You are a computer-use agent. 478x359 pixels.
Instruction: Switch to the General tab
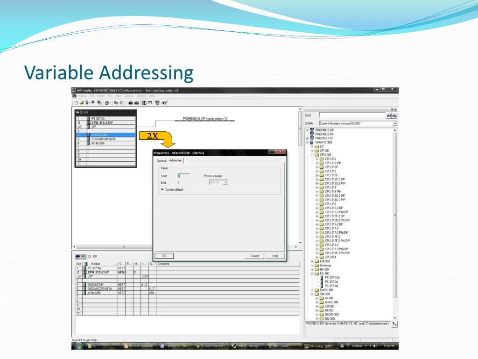coord(161,161)
